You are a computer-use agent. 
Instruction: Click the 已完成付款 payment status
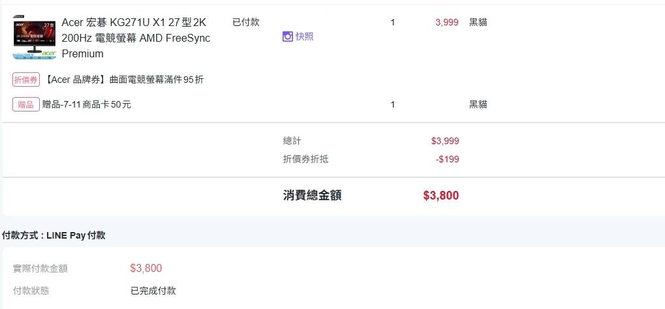tap(153, 291)
